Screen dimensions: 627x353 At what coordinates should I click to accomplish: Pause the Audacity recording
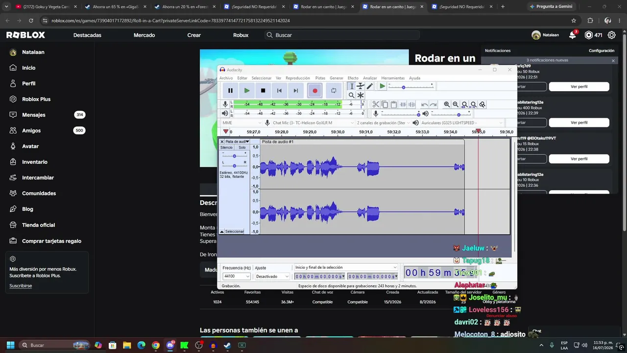(230, 91)
